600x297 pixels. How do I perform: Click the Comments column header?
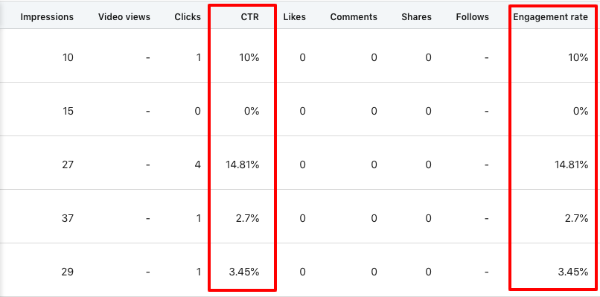tap(354, 17)
